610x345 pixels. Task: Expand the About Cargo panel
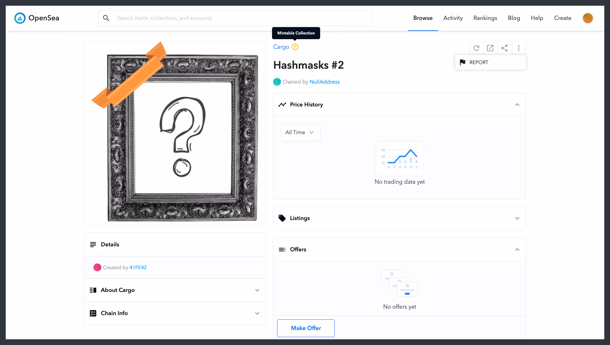point(175,290)
